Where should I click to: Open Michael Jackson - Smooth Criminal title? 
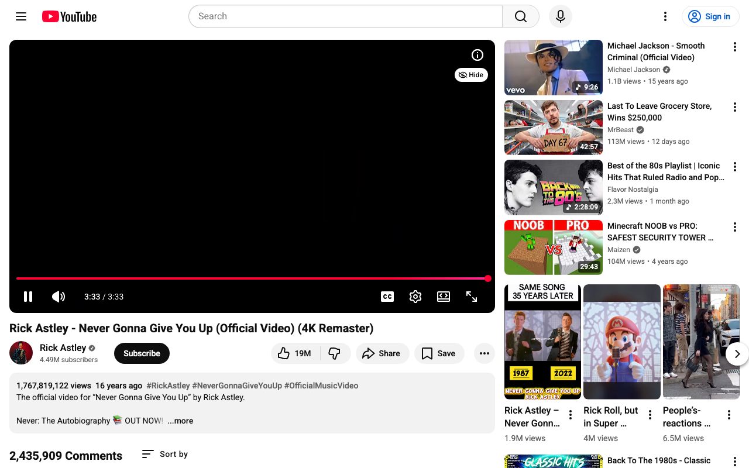pos(656,51)
